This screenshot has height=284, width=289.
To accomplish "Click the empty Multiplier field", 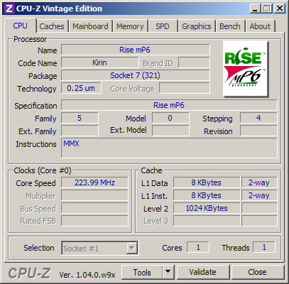I will 94,195.
